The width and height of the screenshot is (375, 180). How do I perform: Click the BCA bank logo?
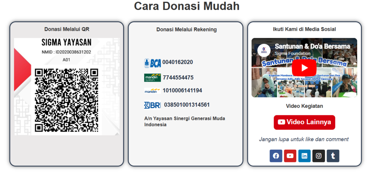pos(152,63)
